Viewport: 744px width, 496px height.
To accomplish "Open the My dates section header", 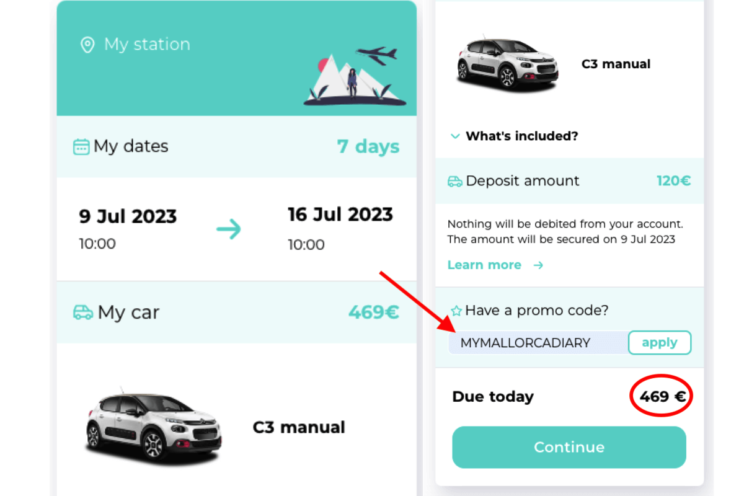I will (x=236, y=146).
